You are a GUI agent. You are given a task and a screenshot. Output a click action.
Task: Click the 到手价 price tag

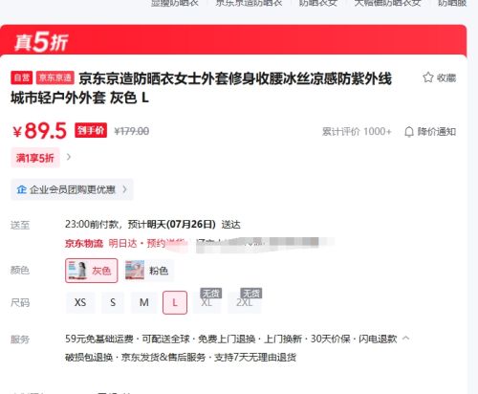pos(91,130)
